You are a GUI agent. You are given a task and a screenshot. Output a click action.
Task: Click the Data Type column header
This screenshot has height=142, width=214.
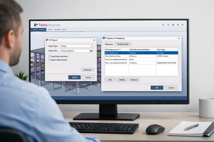click(x=167, y=50)
